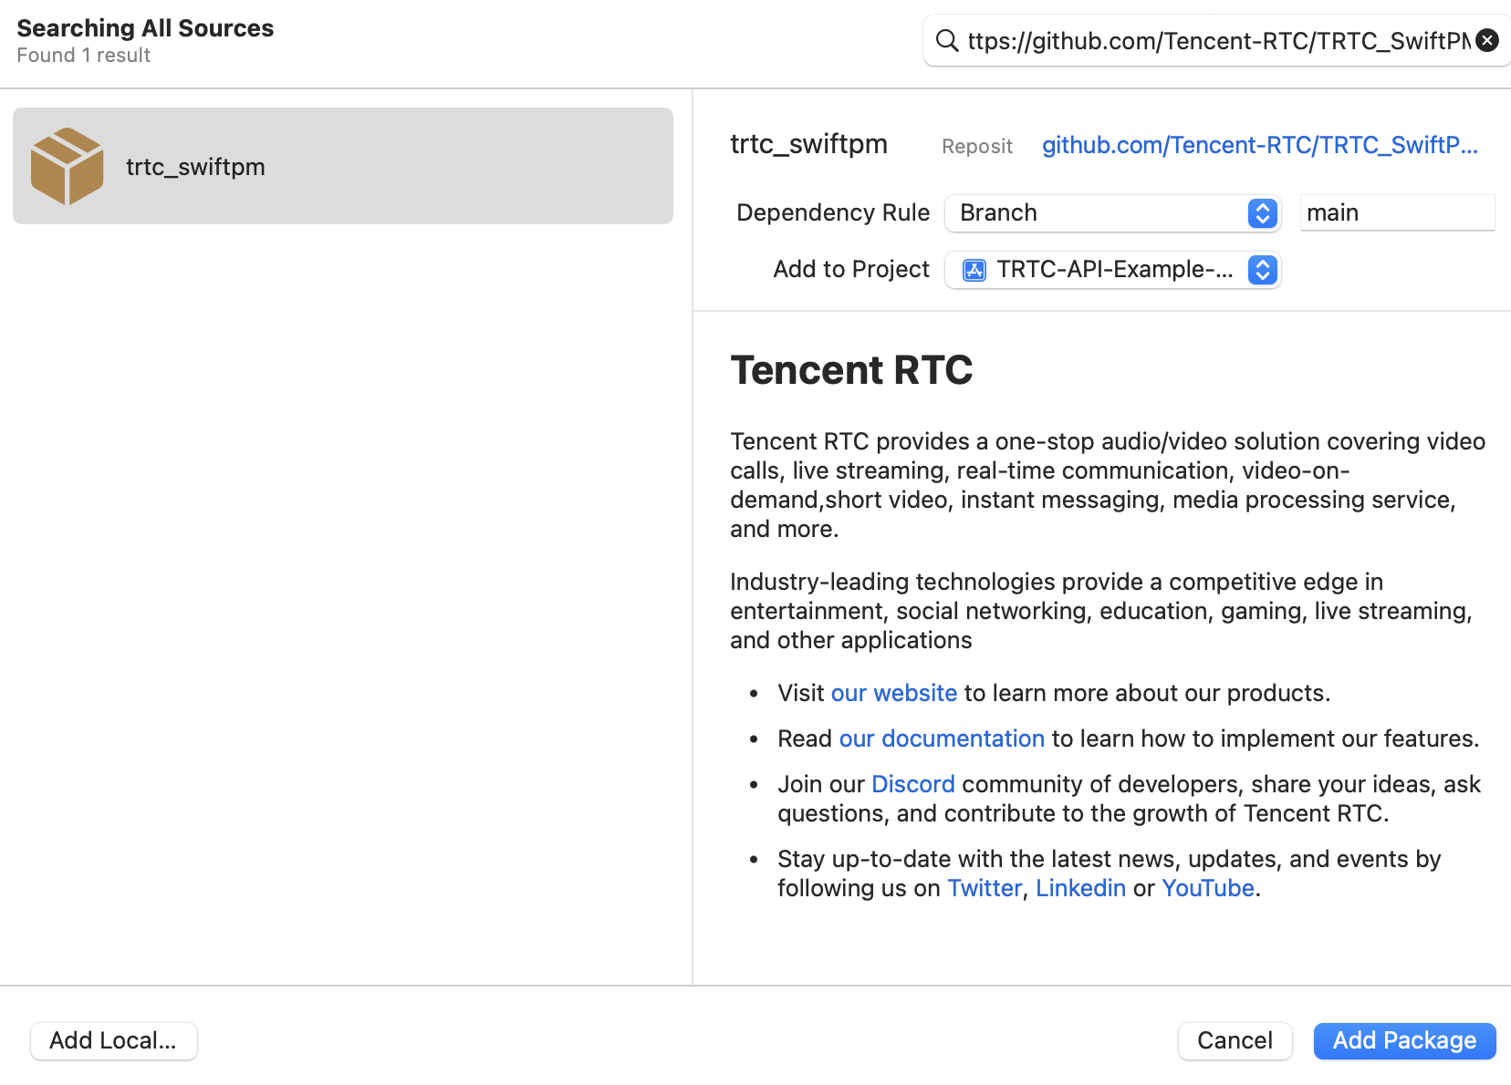Open the 'our website' link
Screen dimensions: 1511x1085
coord(893,693)
